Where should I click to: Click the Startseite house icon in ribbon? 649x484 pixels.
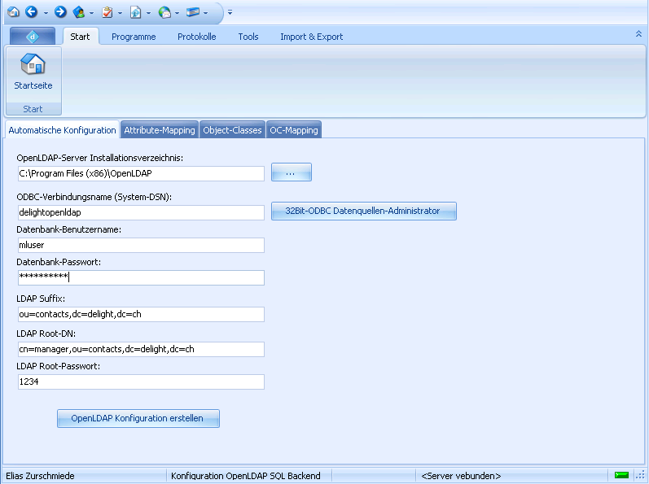(33, 64)
